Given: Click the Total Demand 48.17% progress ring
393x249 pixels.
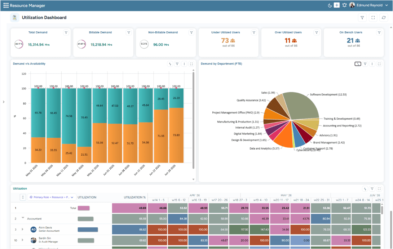Looking at the screenshot, I should pyautogui.click(x=19, y=44).
